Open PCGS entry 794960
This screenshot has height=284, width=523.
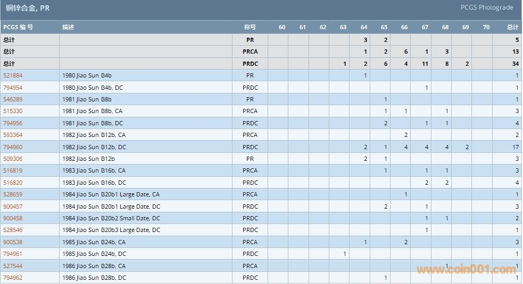[13, 147]
